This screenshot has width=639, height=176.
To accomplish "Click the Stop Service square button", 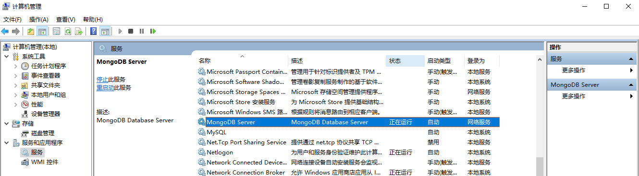I will coord(131,31).
